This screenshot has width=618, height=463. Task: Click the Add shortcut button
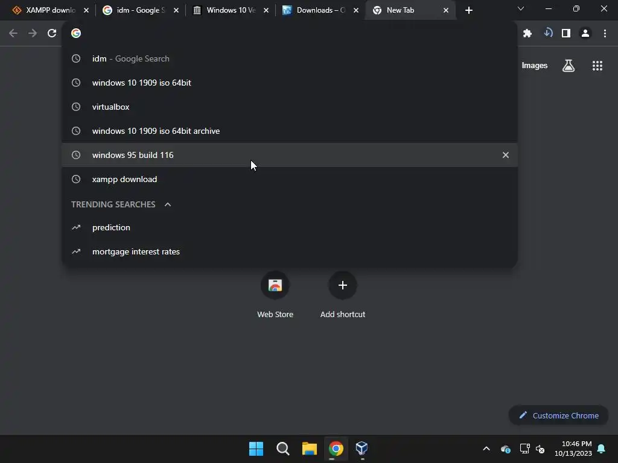343,295
